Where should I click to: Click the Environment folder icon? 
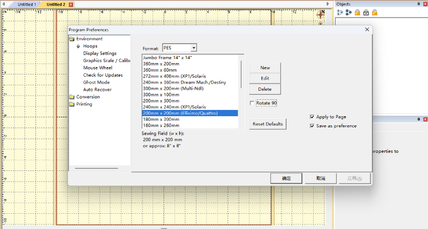coord(72,39)
